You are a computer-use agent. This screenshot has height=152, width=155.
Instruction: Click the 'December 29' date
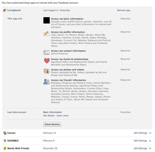click(50, 148)
